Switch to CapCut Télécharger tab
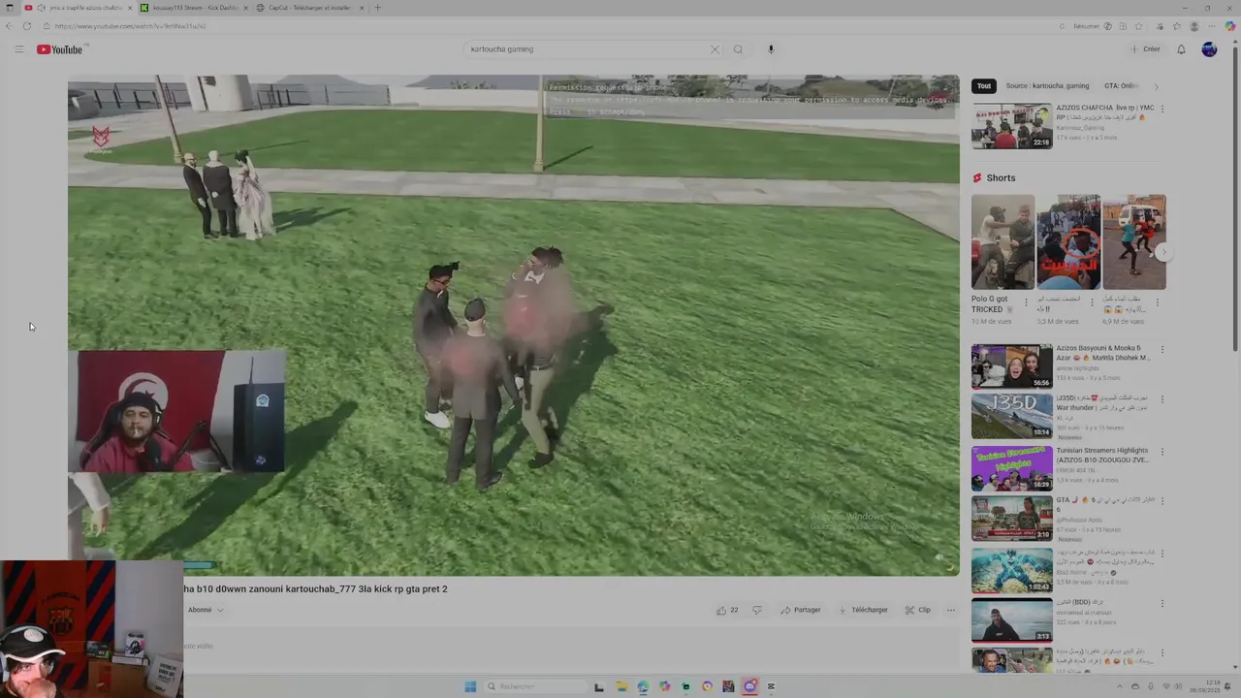Image resolution: width=1241 pixels, height=698 pixels. click(x=309, y=8)
